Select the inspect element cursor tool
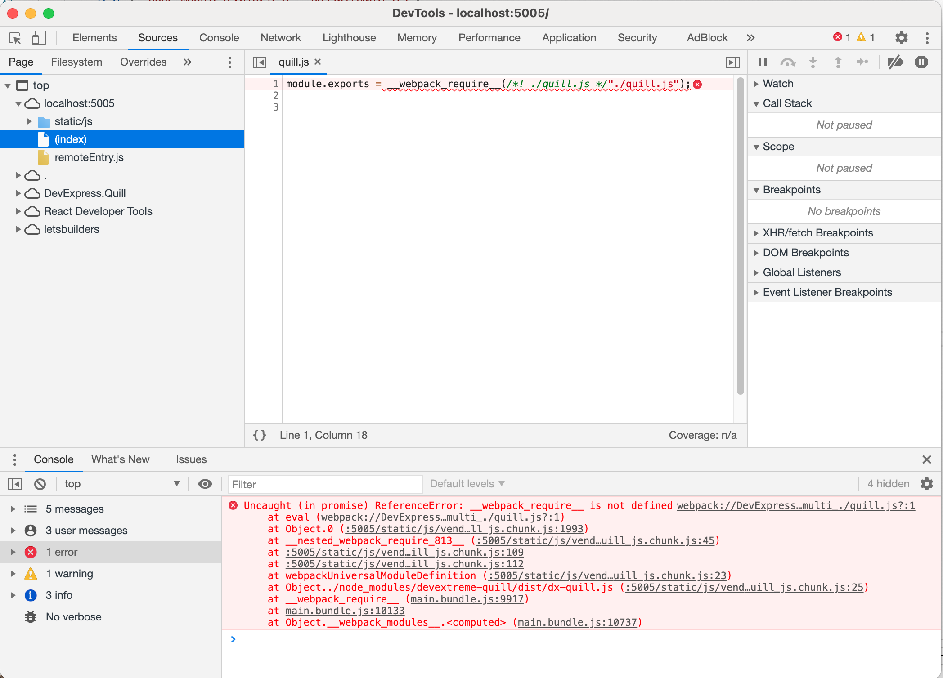 coord(15,38)
